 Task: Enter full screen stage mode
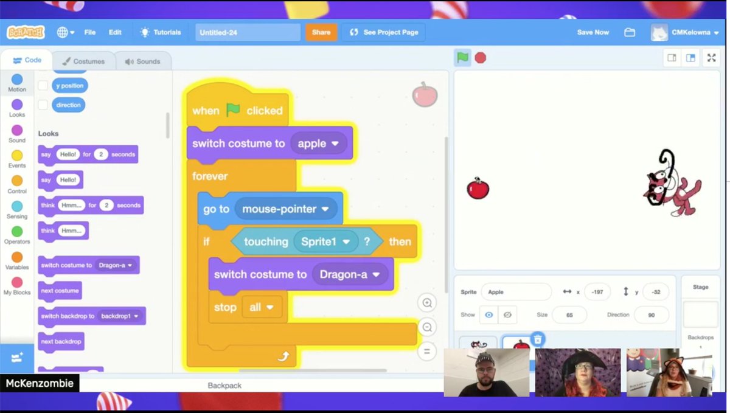tap(712, 58)
